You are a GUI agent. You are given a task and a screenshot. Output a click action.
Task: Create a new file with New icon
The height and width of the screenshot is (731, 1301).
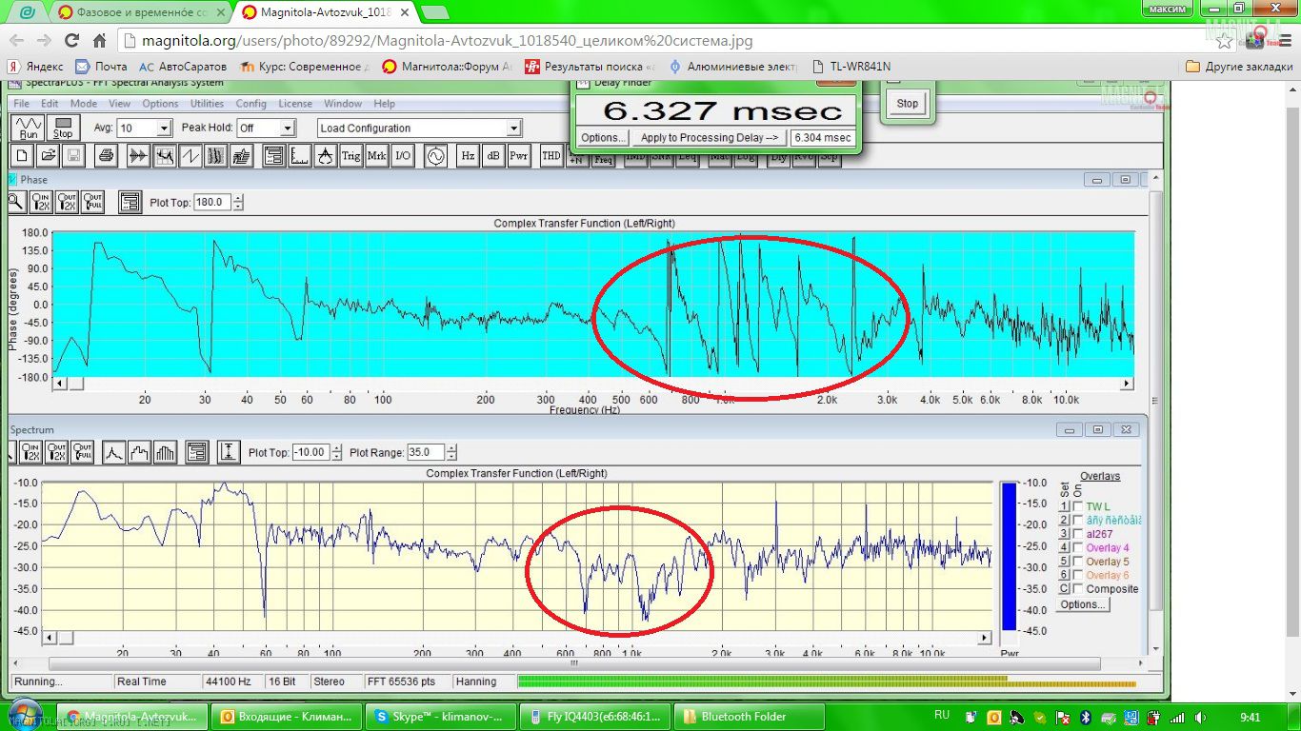22,156
